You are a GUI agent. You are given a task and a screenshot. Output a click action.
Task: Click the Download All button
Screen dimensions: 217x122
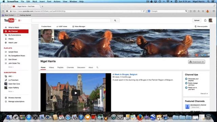[x=197, y=62]
